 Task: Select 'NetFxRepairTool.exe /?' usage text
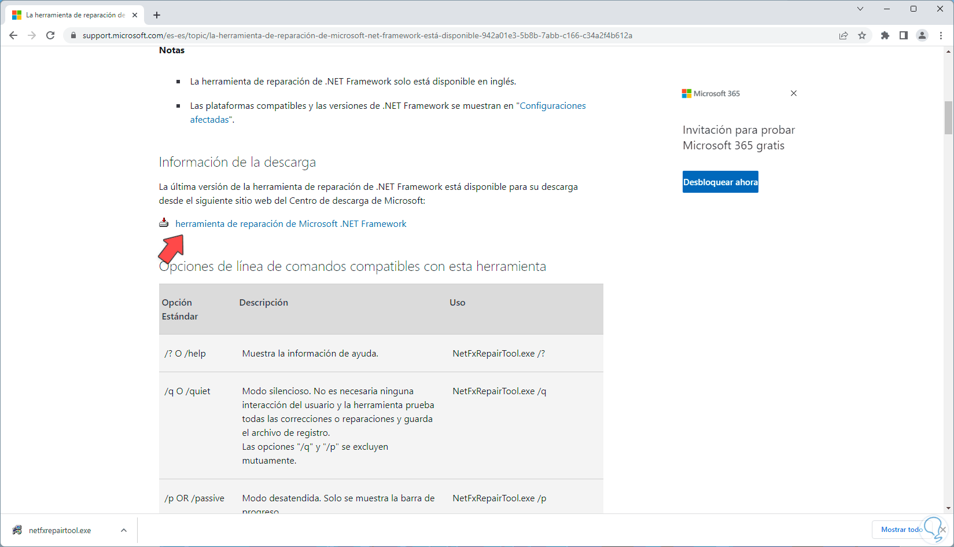(x=499, y=353)
